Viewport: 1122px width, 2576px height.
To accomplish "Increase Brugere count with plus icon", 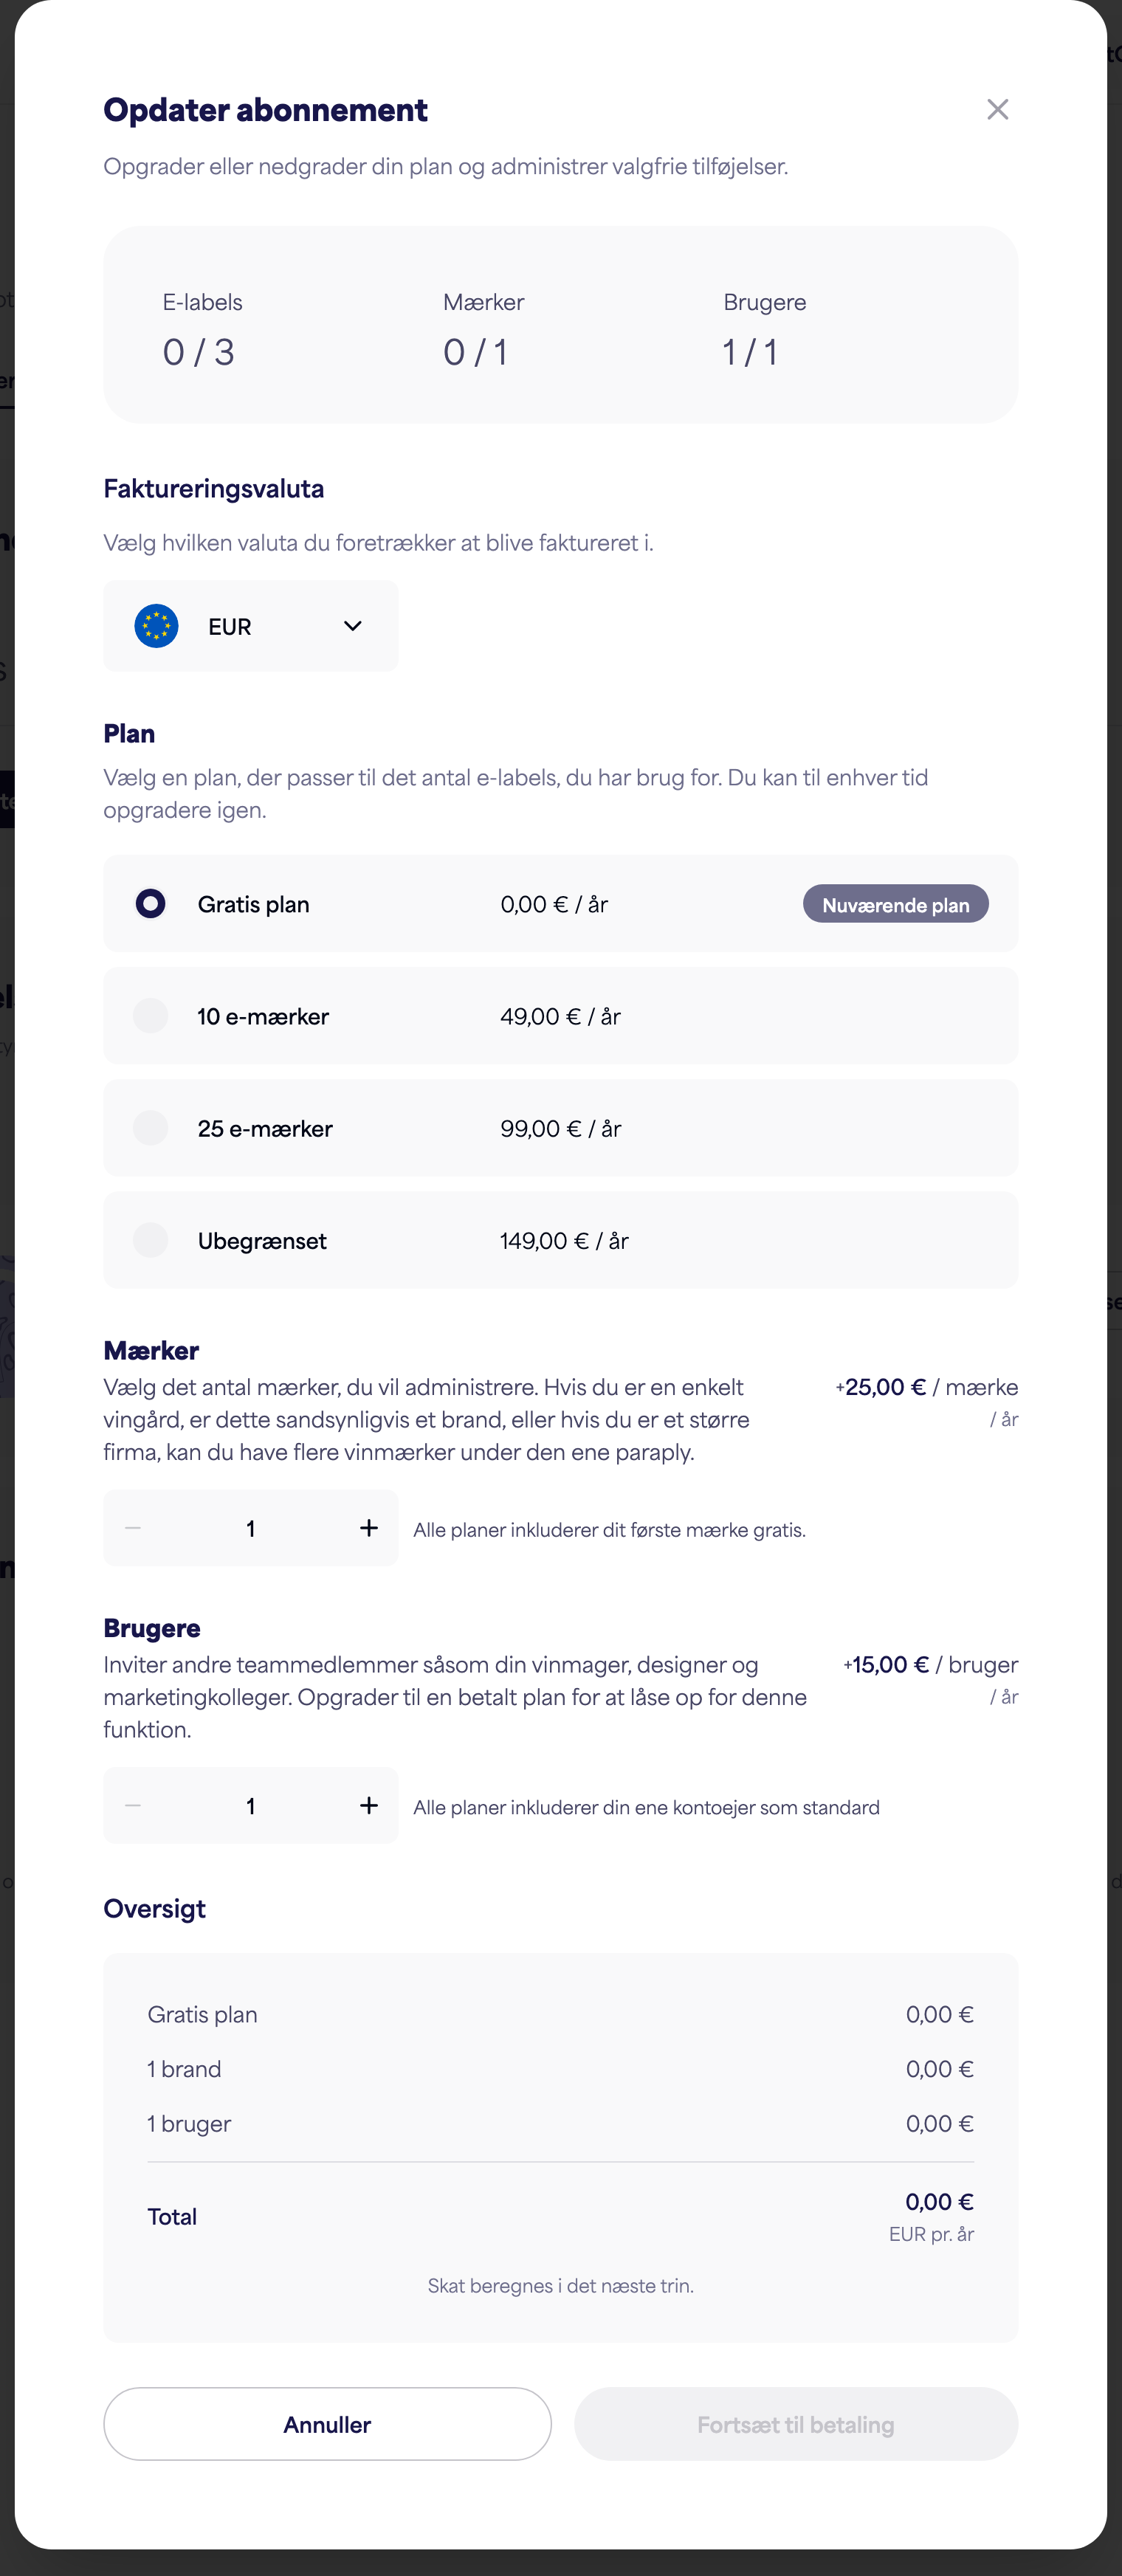I will 368,1805.
